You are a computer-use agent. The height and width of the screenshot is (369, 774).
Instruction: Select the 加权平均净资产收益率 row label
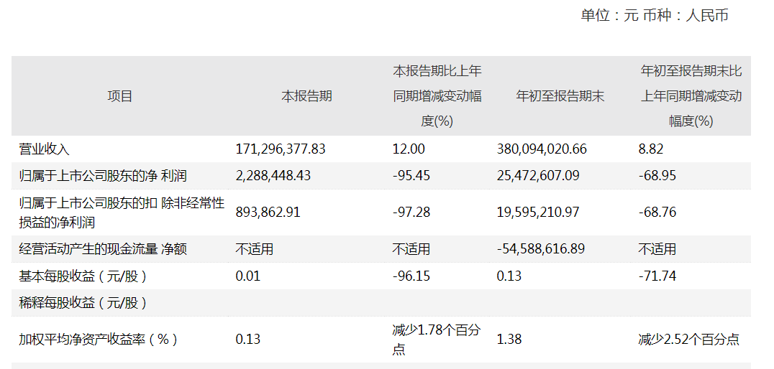click(98, 340)
